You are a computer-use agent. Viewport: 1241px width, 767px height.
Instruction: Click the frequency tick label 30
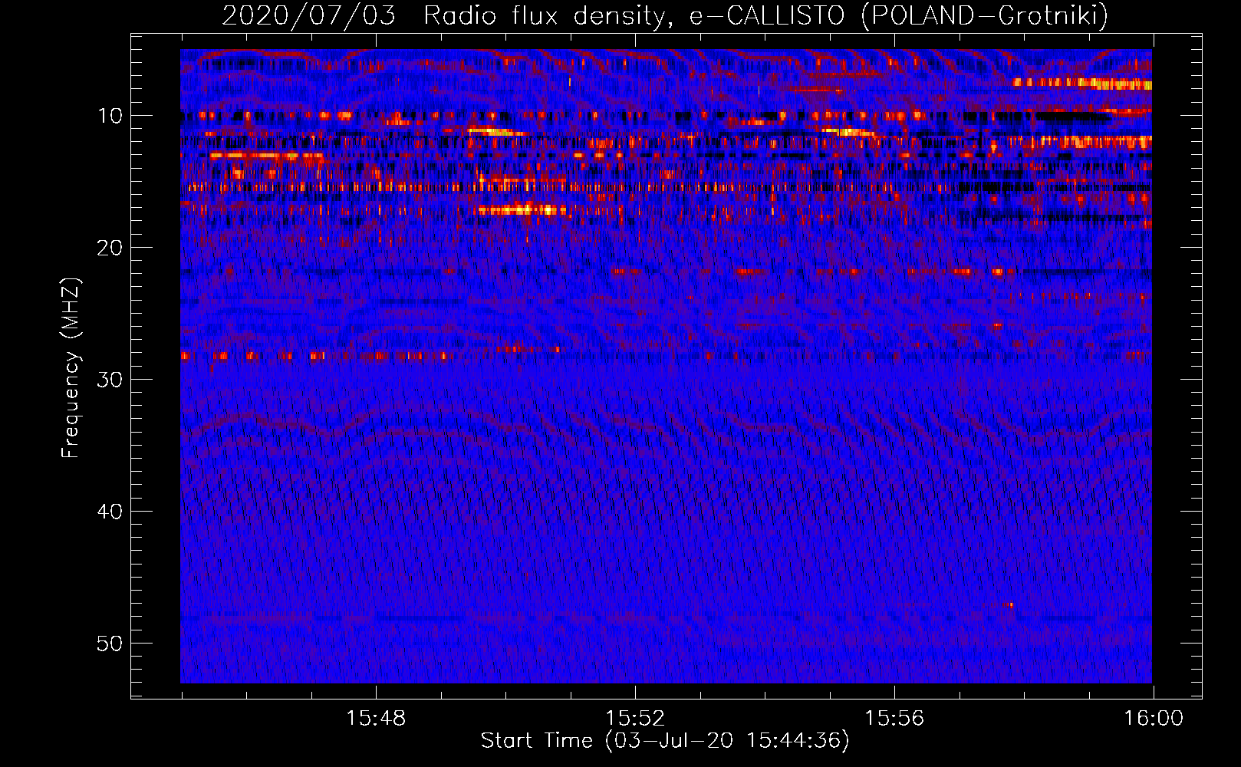click(x=110, y=380)
